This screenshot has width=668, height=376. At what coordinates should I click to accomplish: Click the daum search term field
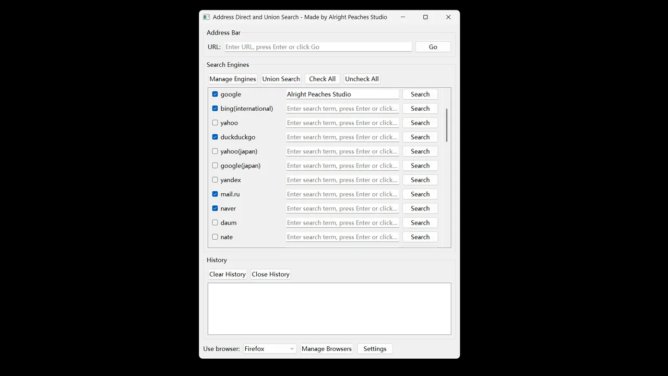click(342, 222)
